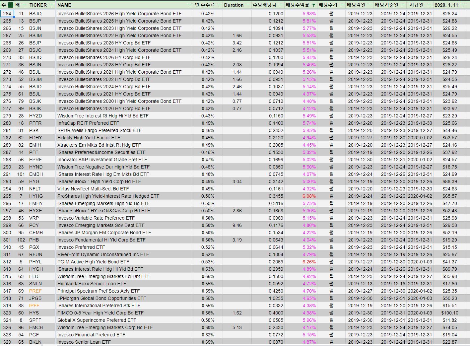Select name 'PGIM Active High Yield Bond ETF'
The image size is (470, 346).
tap(124, 262)
